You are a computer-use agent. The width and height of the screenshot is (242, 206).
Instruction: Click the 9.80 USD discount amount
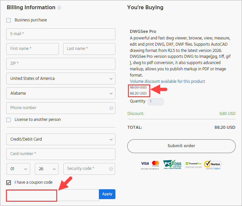click(x=227, y=114)
